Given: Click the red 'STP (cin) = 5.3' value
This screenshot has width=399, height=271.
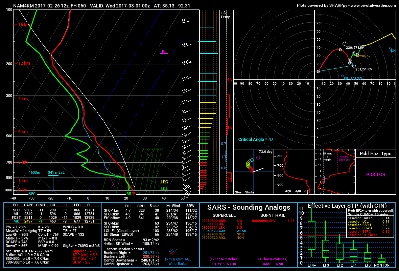Looking at the screenshot, I should click(x=85, y=255).
